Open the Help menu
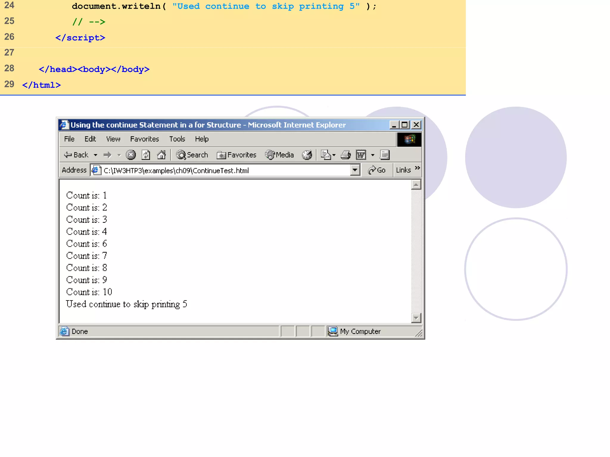610x457 pixels. (202, 139)
